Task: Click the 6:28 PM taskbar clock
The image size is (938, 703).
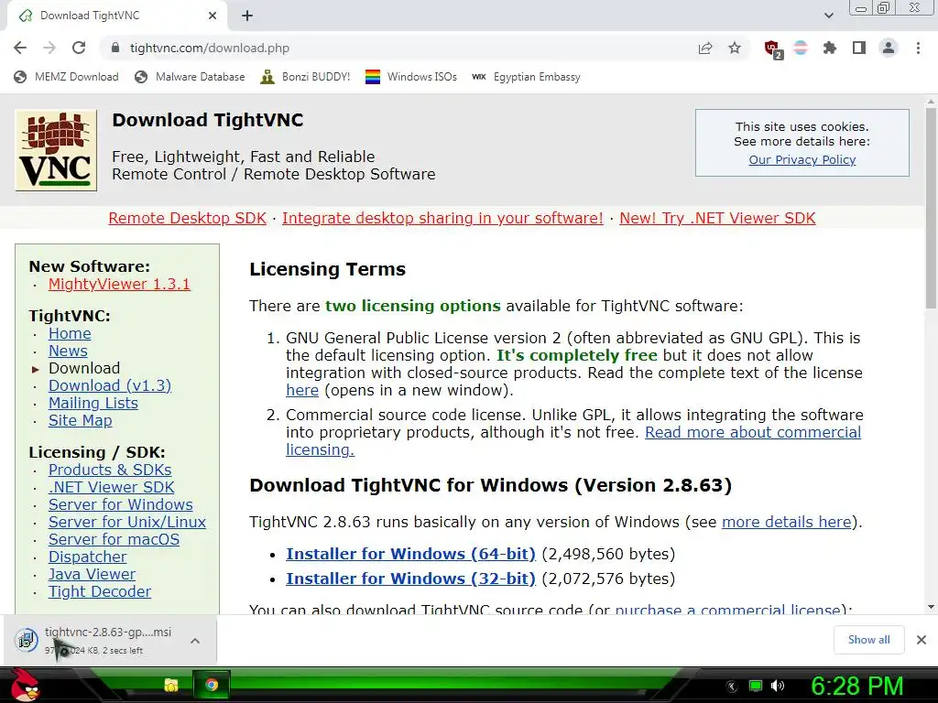Action: click(856, 686)
